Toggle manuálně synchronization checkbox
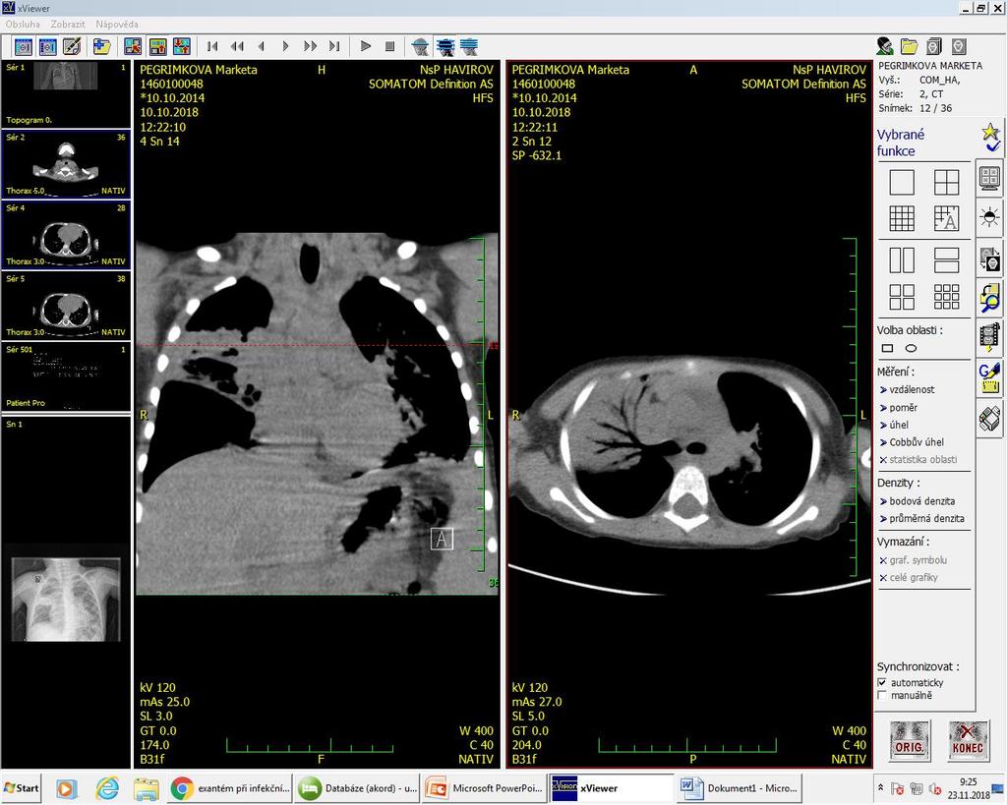 882,695
